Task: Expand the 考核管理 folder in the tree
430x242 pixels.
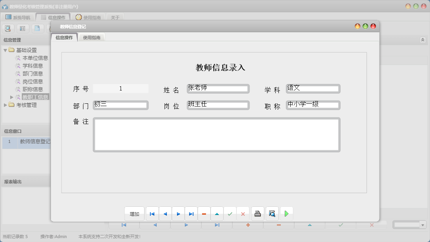Action: (x=5, y=105)
